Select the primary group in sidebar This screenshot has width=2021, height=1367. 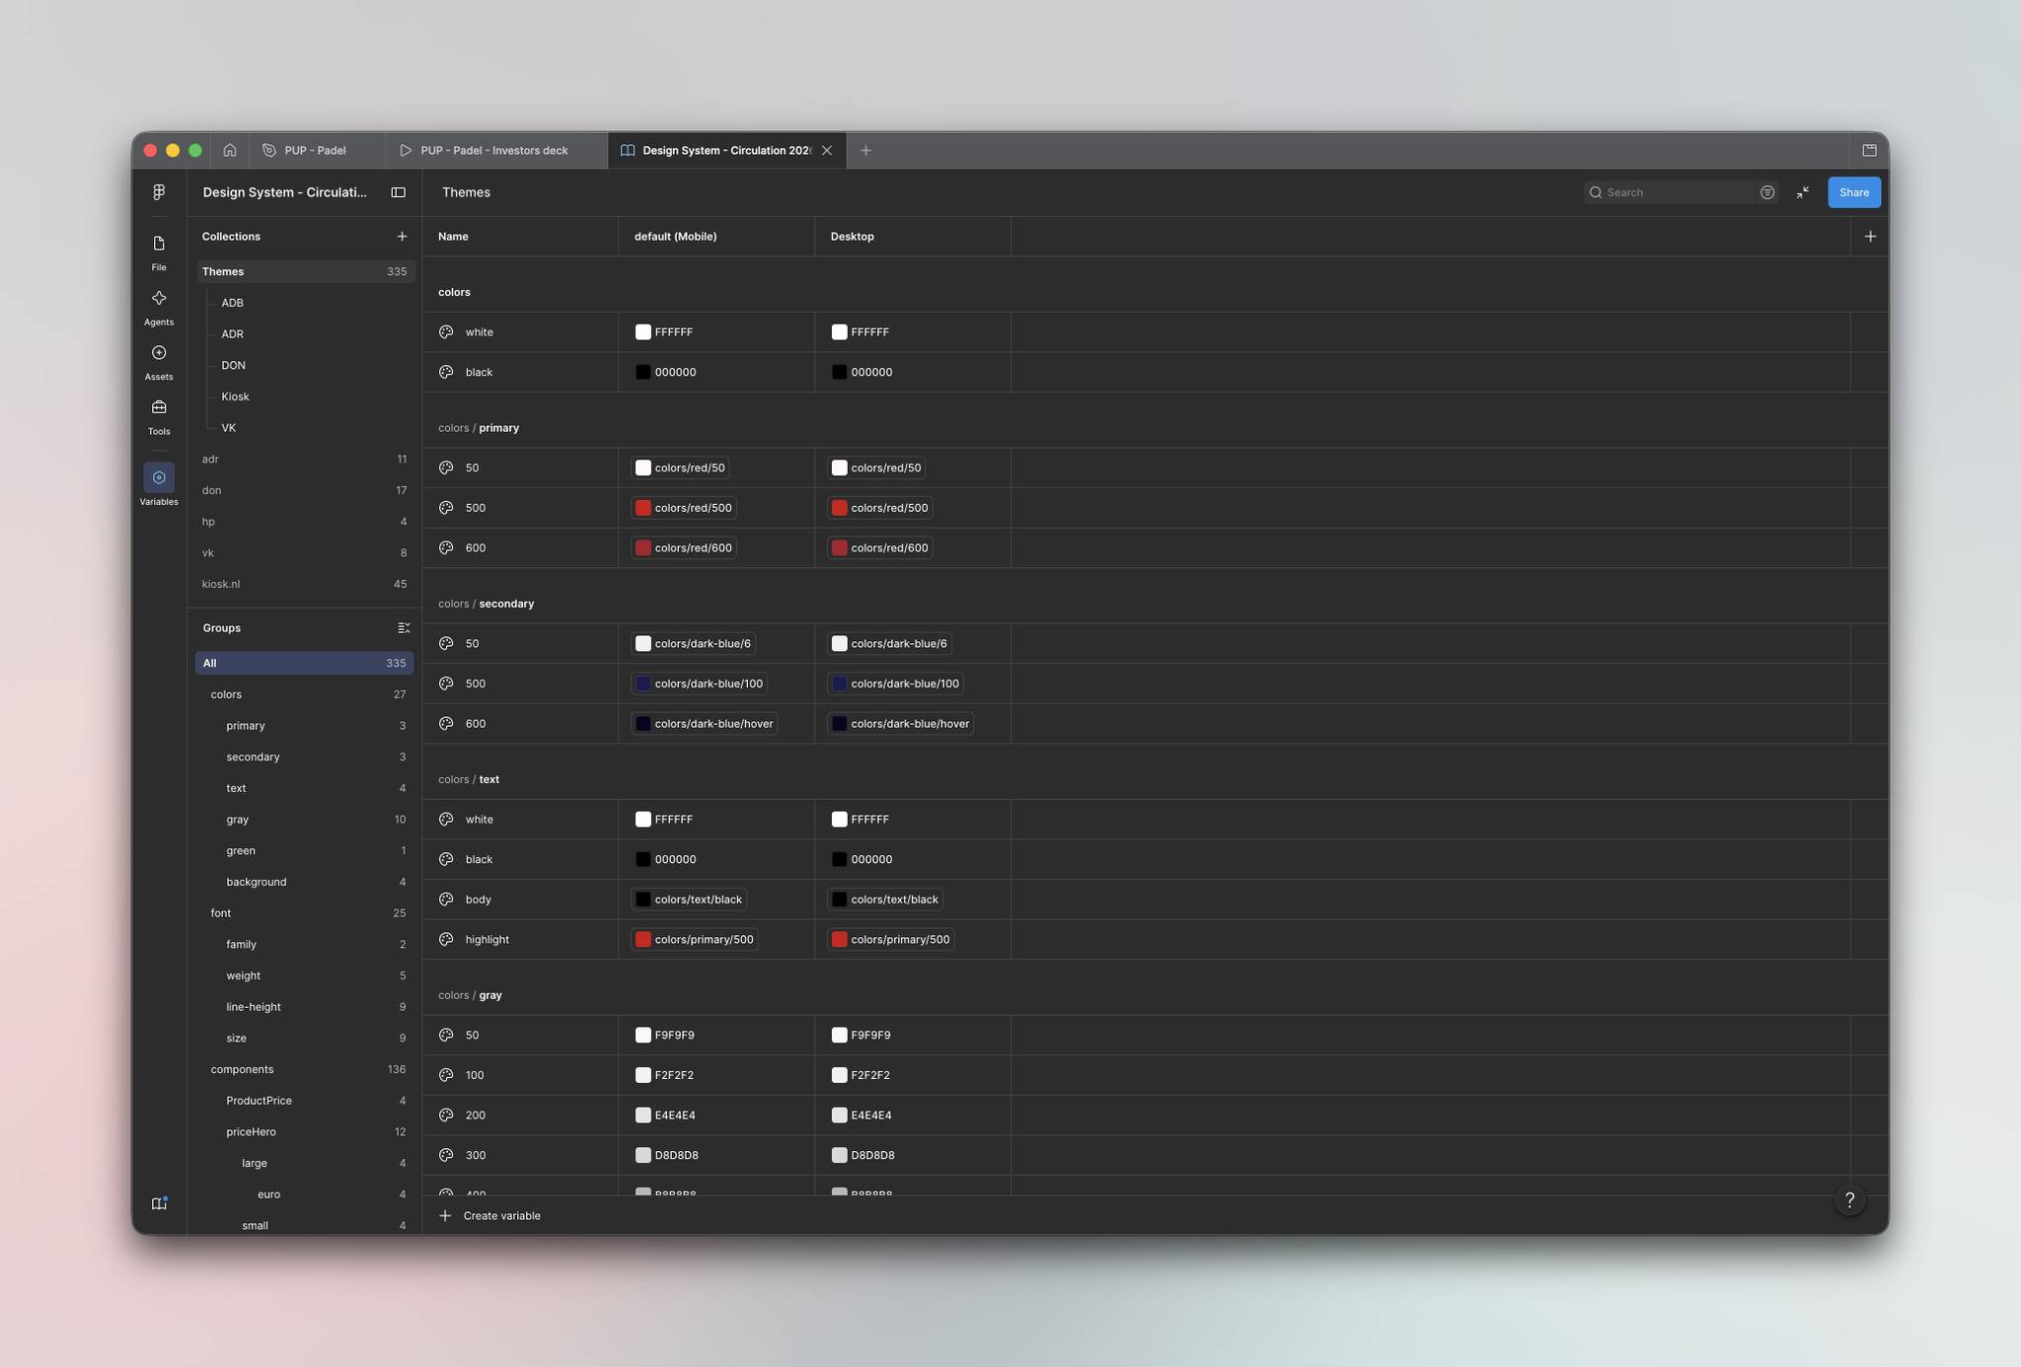click(305, 726)
